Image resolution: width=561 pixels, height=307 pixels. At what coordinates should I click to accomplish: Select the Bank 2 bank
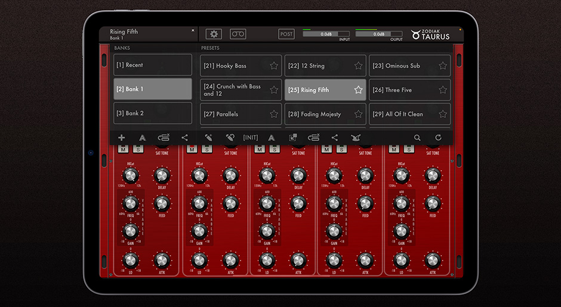(x=153, y=113)
